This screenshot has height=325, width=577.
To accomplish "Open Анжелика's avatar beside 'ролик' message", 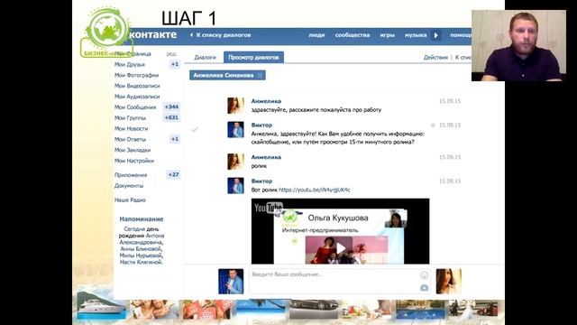I will pyautogui.click(x=235, y=162).
